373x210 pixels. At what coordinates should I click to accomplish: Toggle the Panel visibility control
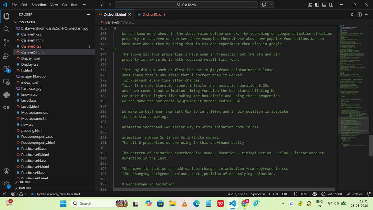(x=324, y=5)
